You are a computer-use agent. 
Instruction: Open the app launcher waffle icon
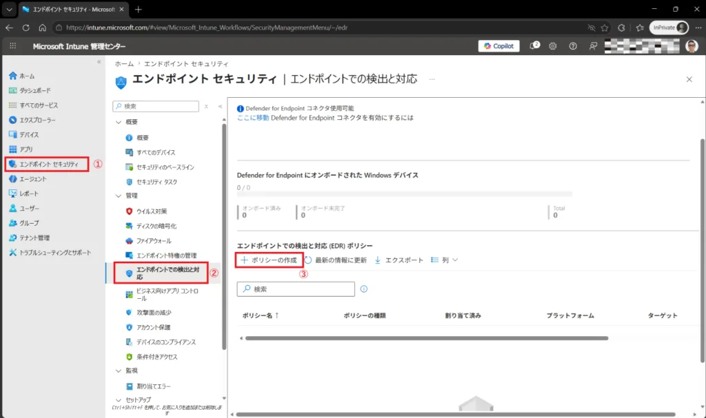13,46
